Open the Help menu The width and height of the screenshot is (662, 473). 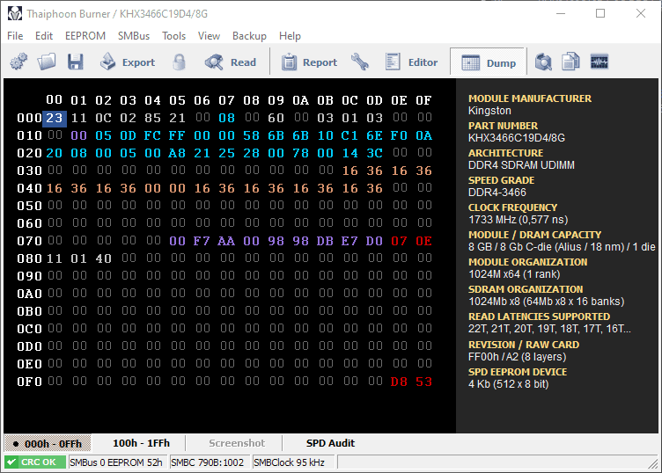click(290, 36)
